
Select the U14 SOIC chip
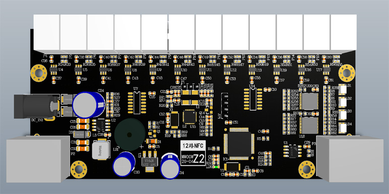253,99
